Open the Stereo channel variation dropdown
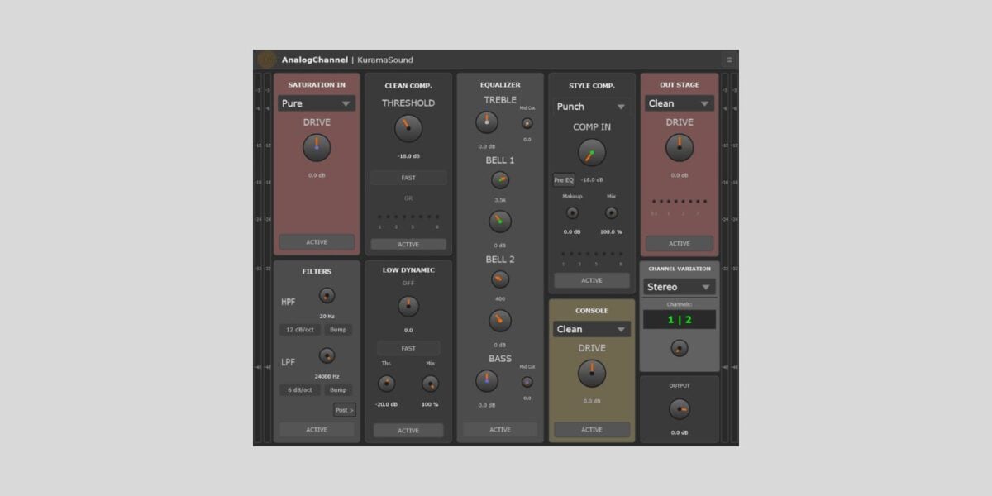 [679, 287]
